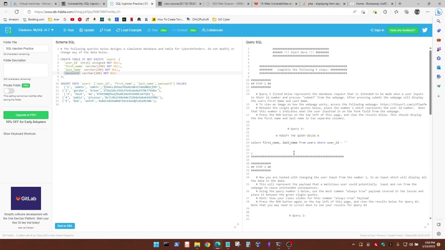This screenshot has height=250, width=445.
Task: Click the sidebar search magnifier icon
Action: 438,21
